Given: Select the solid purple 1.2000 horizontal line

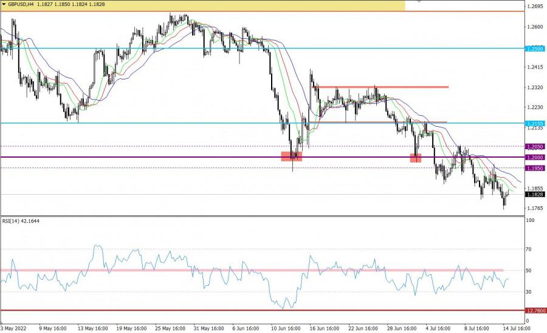Looking at the screenshot, I should (x=263, y=157).
